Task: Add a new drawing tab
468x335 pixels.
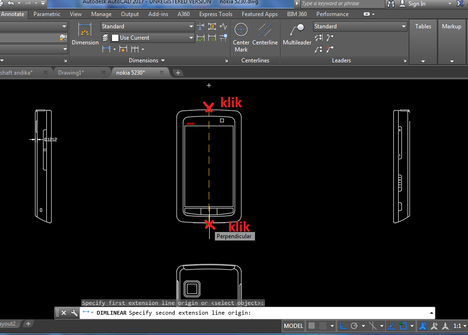Action: pos(178,73)
